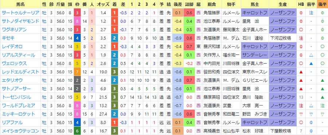Select the キセキ horse name link
This screenshot has width=328, height=135.
coord(8,38)
